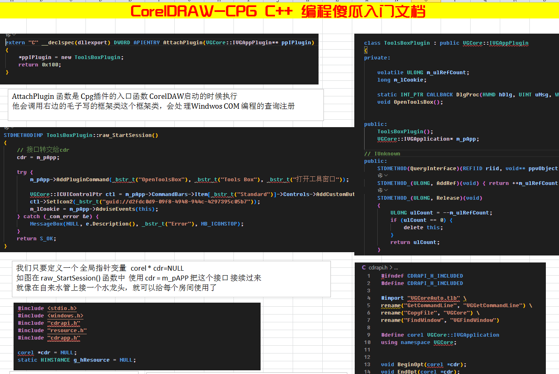The image size is (559, 374).
Task: Open the underlined <stdio.h> include
Action: click(62, 308)
